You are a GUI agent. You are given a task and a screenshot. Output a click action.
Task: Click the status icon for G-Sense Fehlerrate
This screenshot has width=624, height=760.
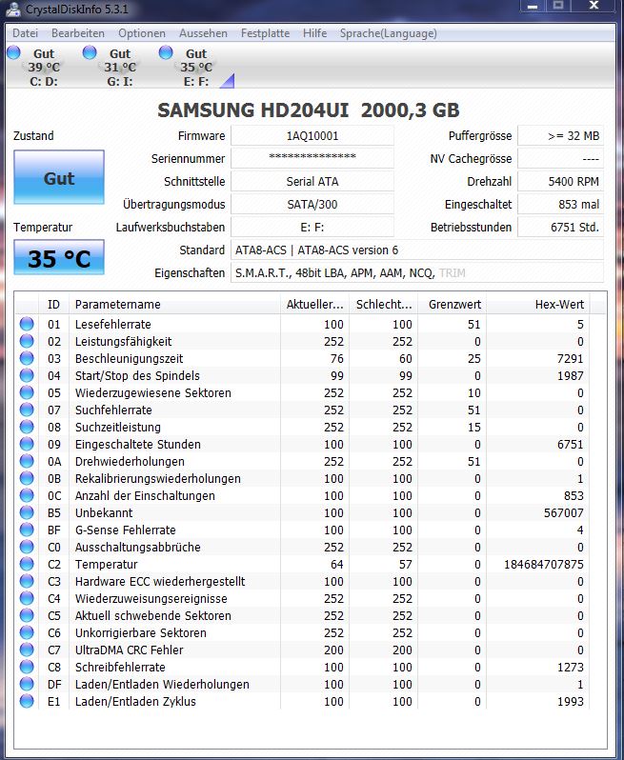point(27,530)
